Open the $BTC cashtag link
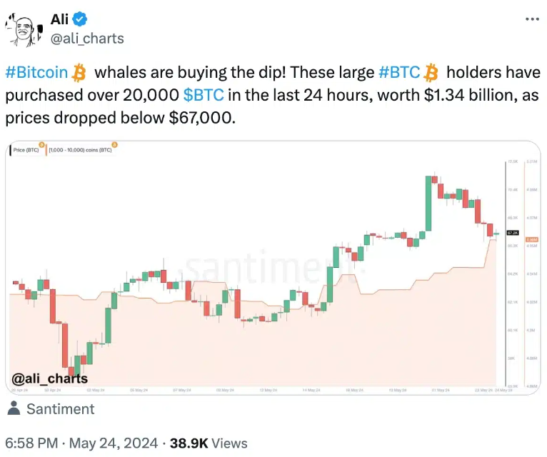The width and height of the screenshot is (547, 457). pos(204,95)
